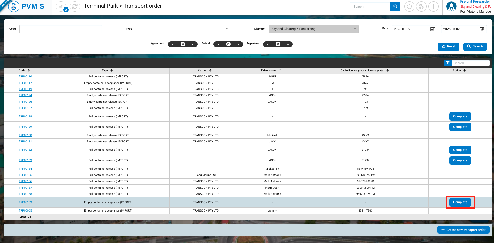Viewport: 494px width, 243px height.
Task: Click into the Code input field
Action: 61,29
